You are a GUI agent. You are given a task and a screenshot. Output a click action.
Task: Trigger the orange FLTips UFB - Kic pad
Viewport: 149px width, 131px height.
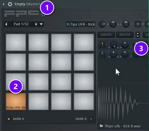[16, 102]
